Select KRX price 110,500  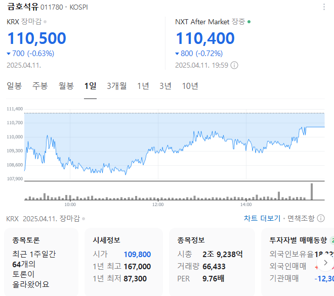point(36,38)
